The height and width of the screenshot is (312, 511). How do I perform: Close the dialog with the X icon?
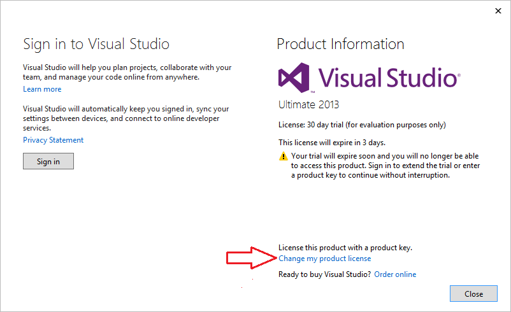click(x=498, y=11)
